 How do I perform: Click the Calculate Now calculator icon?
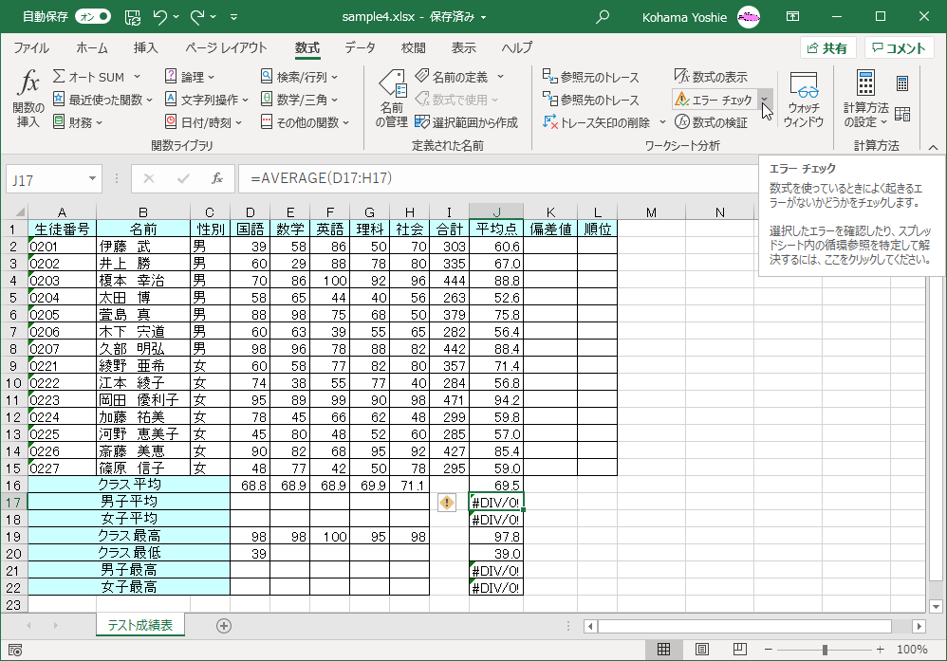[902, 83]
